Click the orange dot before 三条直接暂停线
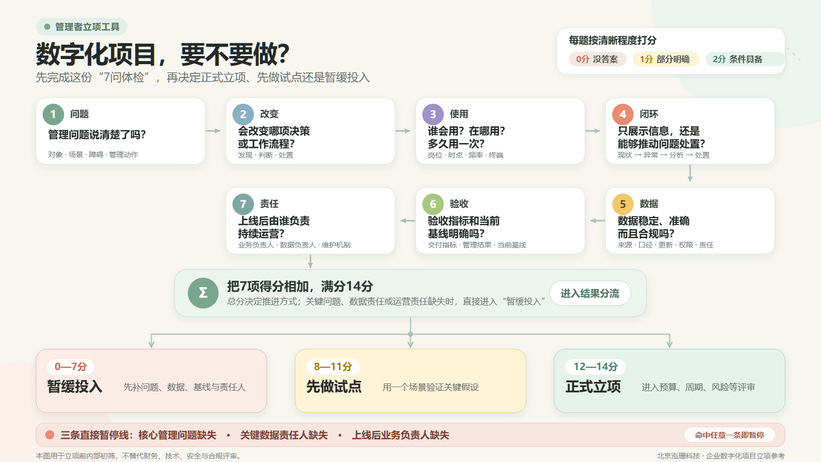 pos(50,435)
